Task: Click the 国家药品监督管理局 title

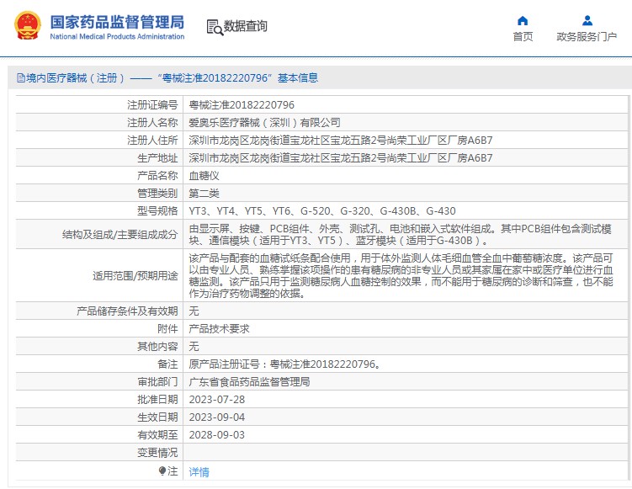Action: tap(117, 22)
